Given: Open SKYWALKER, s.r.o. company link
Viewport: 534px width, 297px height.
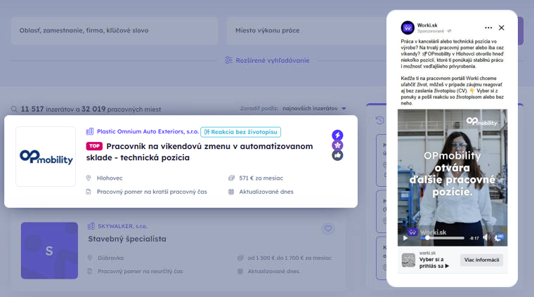Looking at the screenshot, I should coord(122,226).
